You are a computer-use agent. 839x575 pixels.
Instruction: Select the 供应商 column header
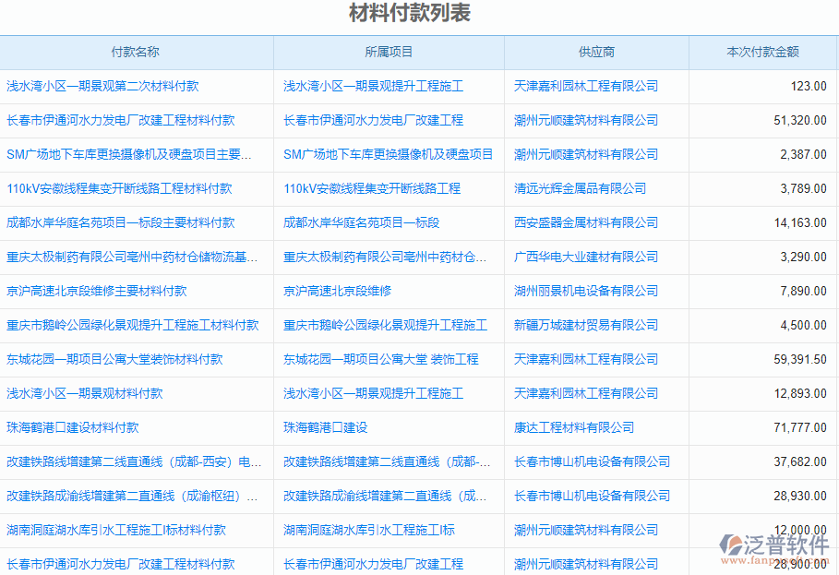pos(596,53)
